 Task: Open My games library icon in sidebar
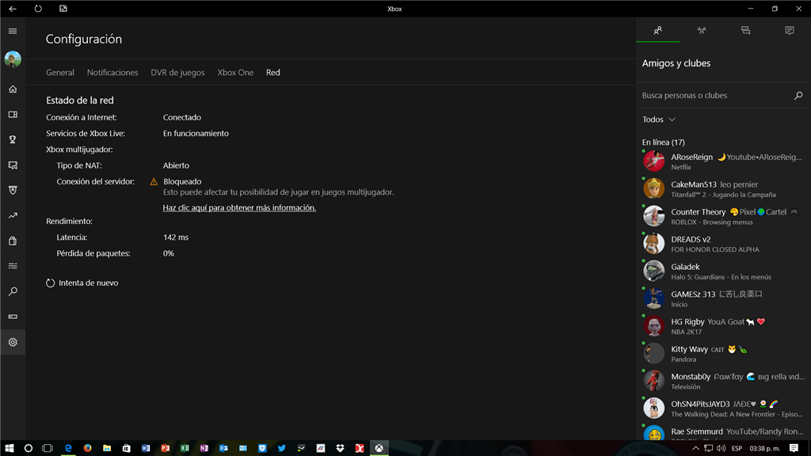[13, 114]
